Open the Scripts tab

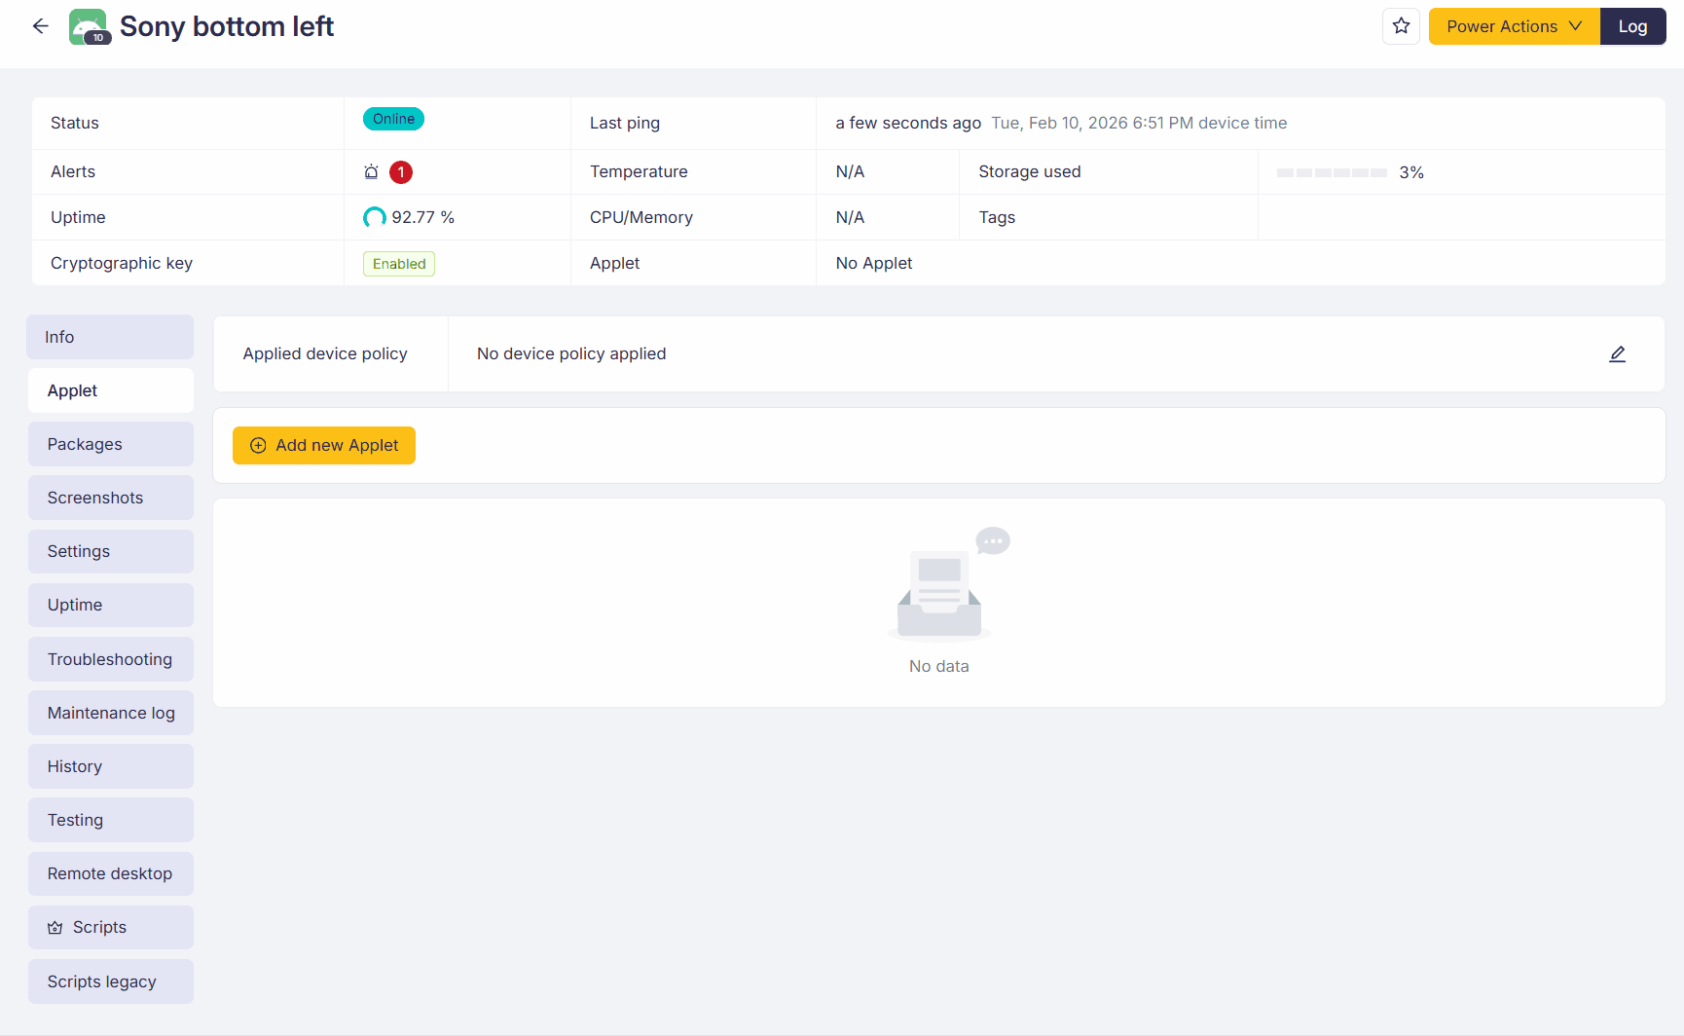pyautogui.click(x=110, y=927)
